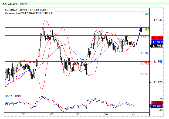
Task: Click the black current price tag 1.17955
Action: click(x=157, y=46)
